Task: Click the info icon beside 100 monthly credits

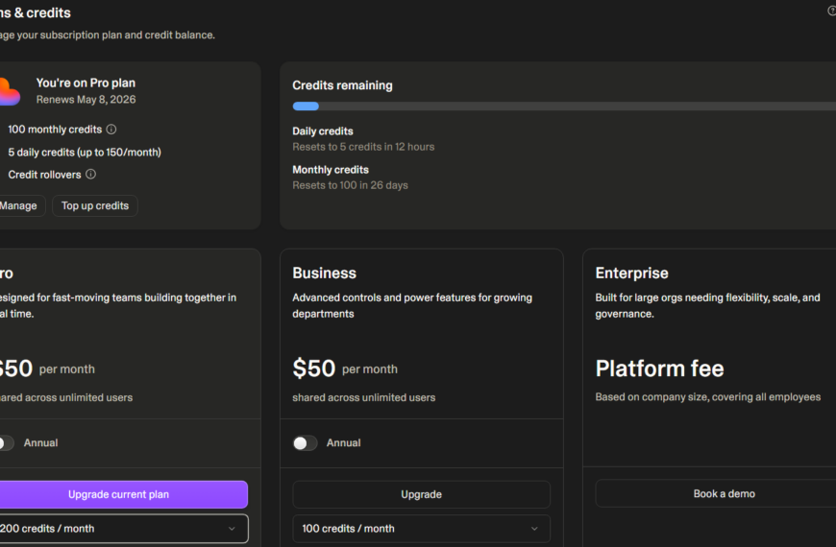Action: (111, 130)
